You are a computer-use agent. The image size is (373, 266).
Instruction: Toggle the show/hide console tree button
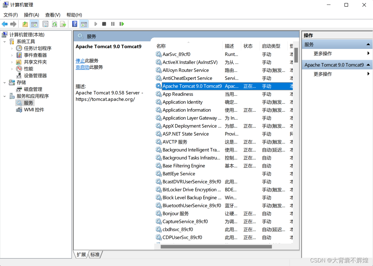coord(34,24)
